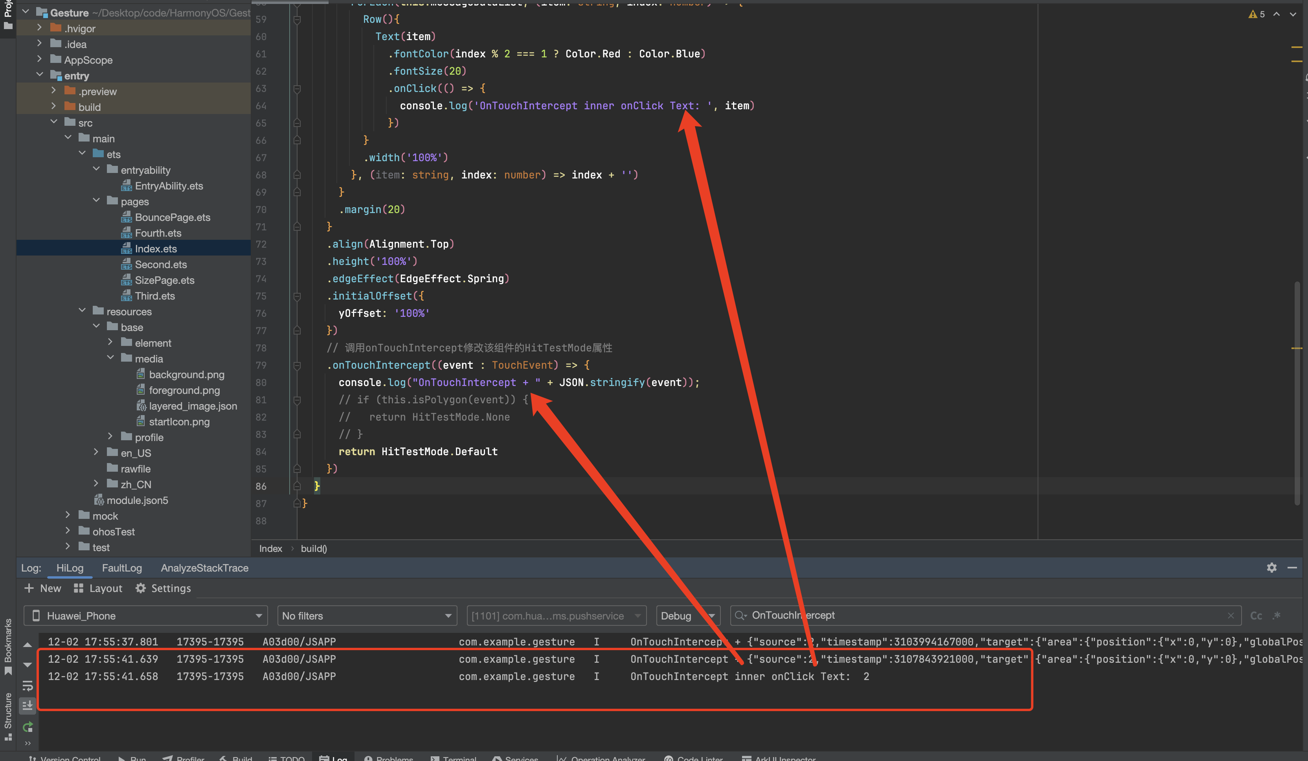Fold initialOffset block at line 75 gutter
Screen dimensions: 1308x761
click(297, 296)
